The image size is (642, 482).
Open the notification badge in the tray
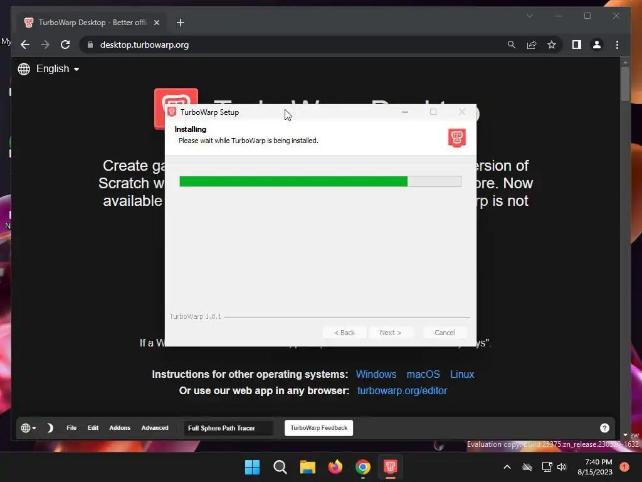pos(624,467)
